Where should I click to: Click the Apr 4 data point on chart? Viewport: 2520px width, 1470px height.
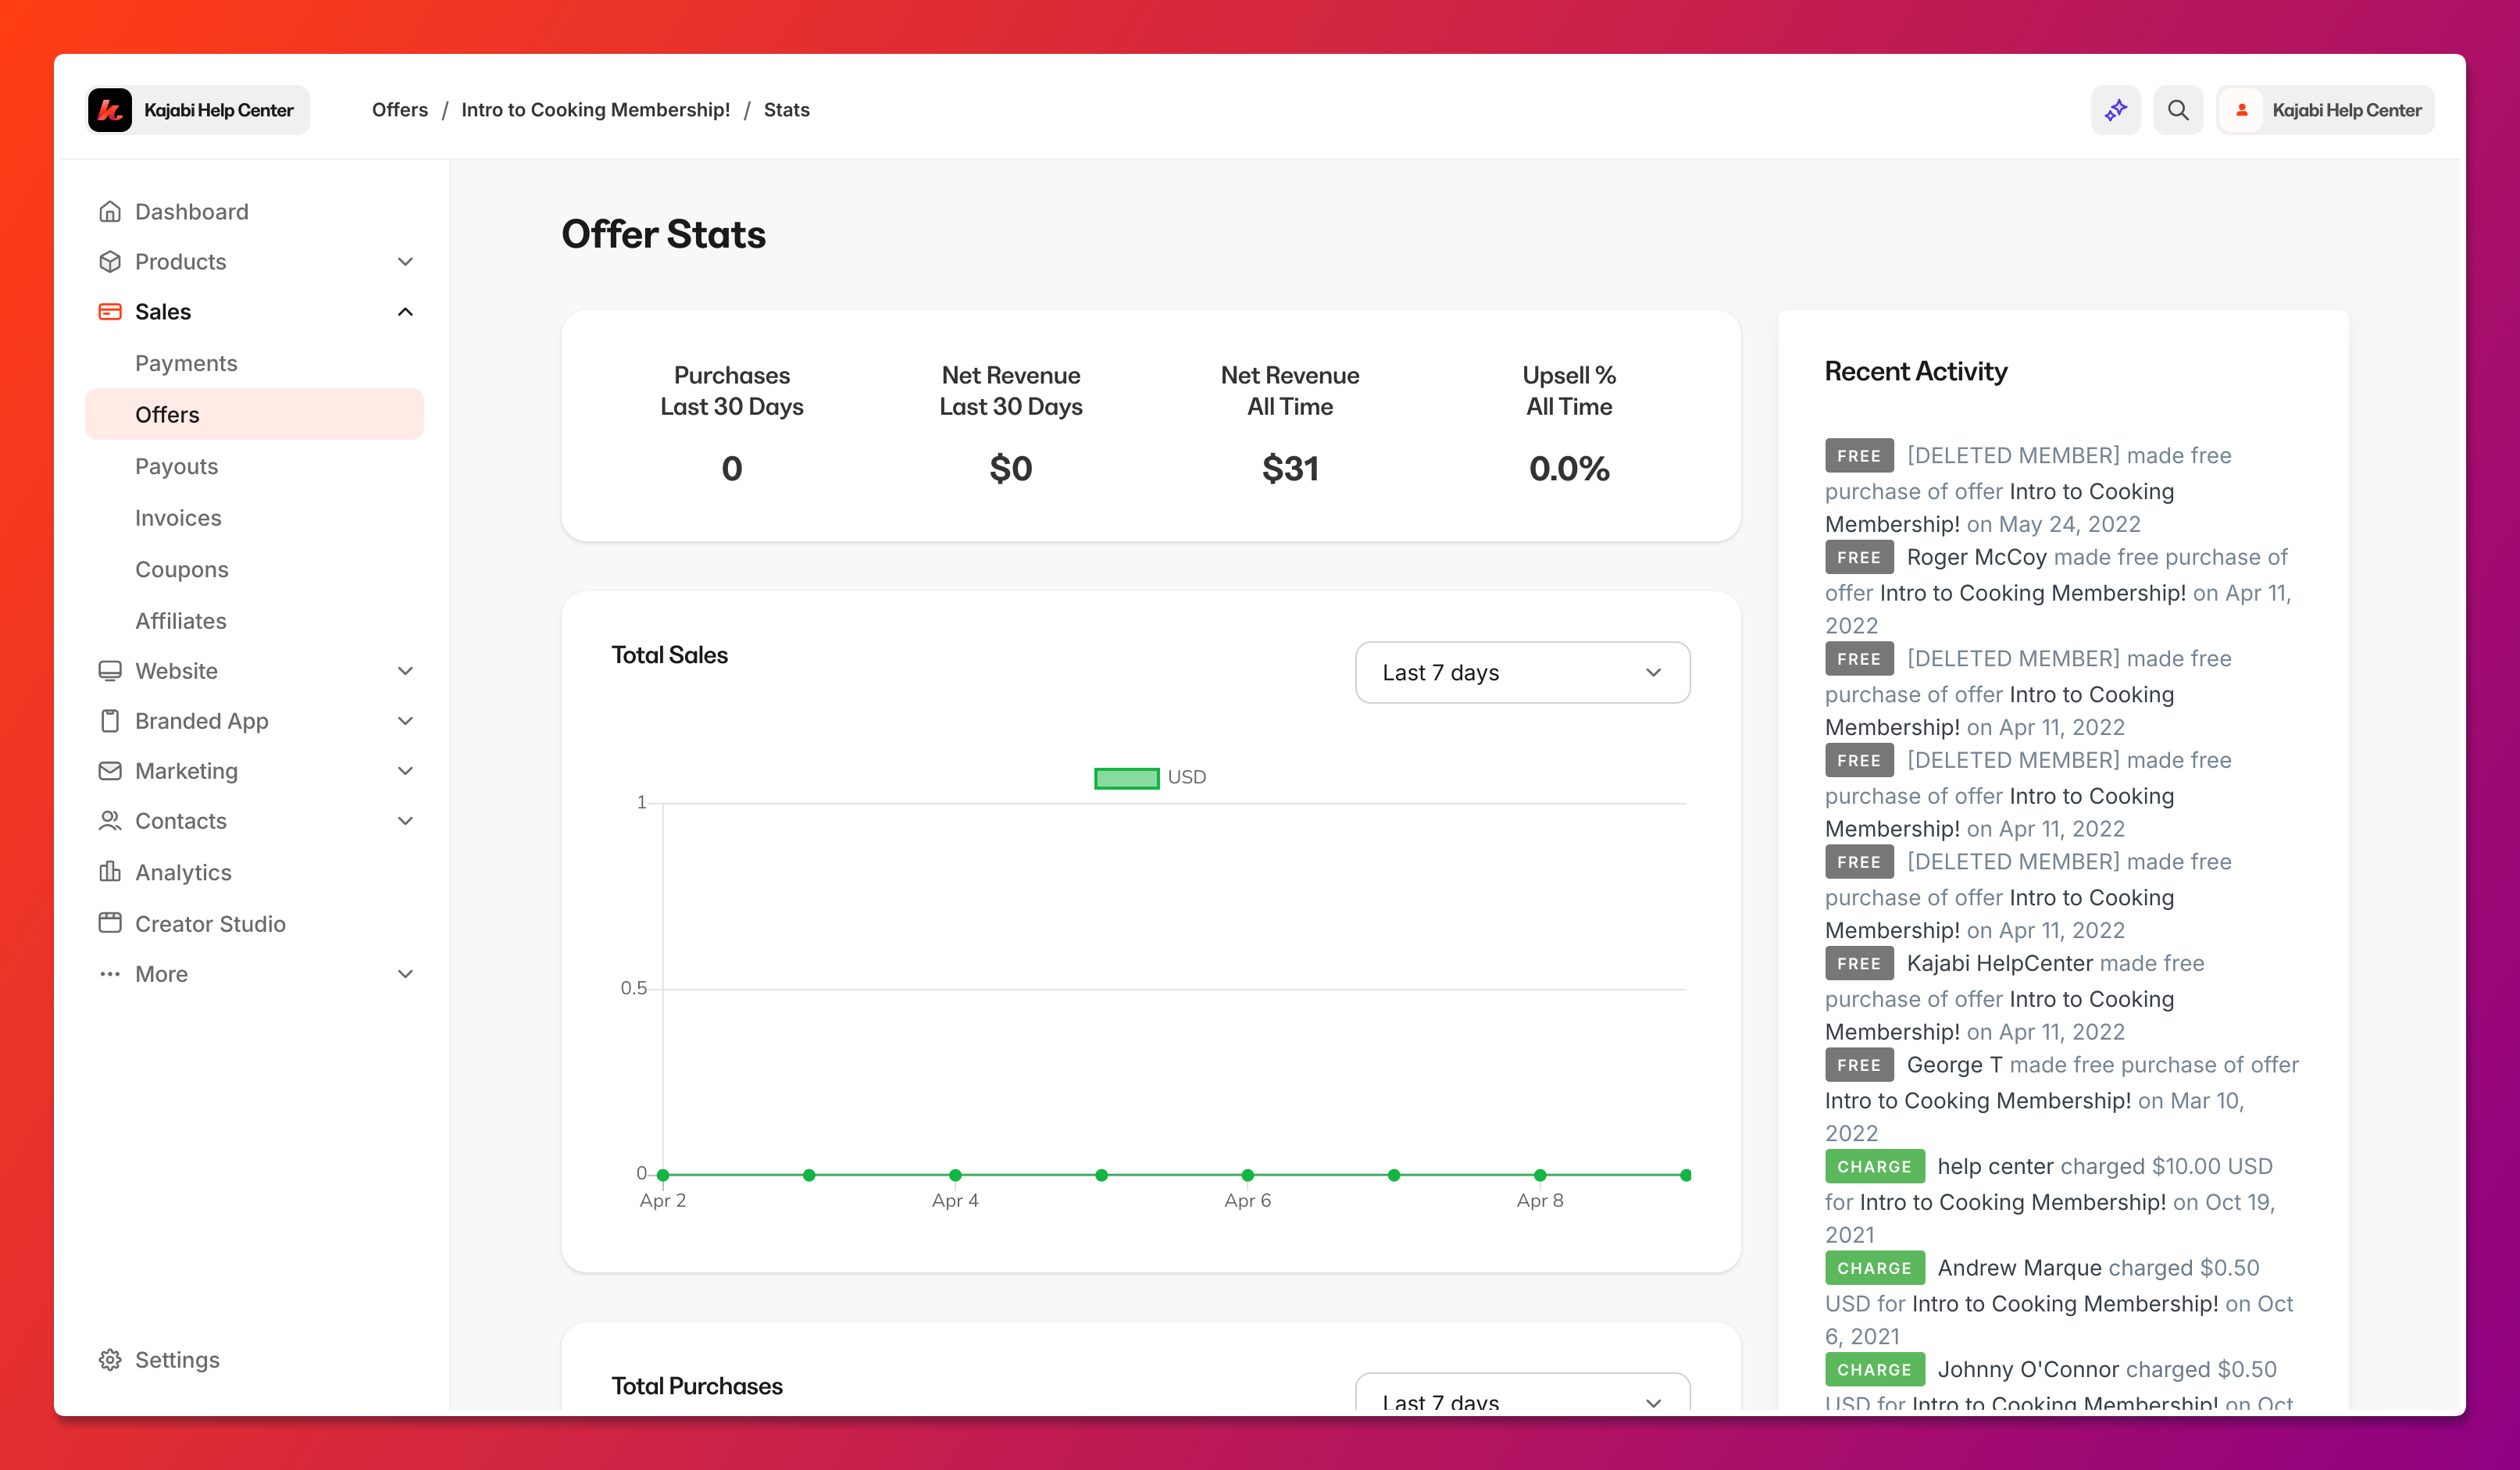tap(955, 1175)
